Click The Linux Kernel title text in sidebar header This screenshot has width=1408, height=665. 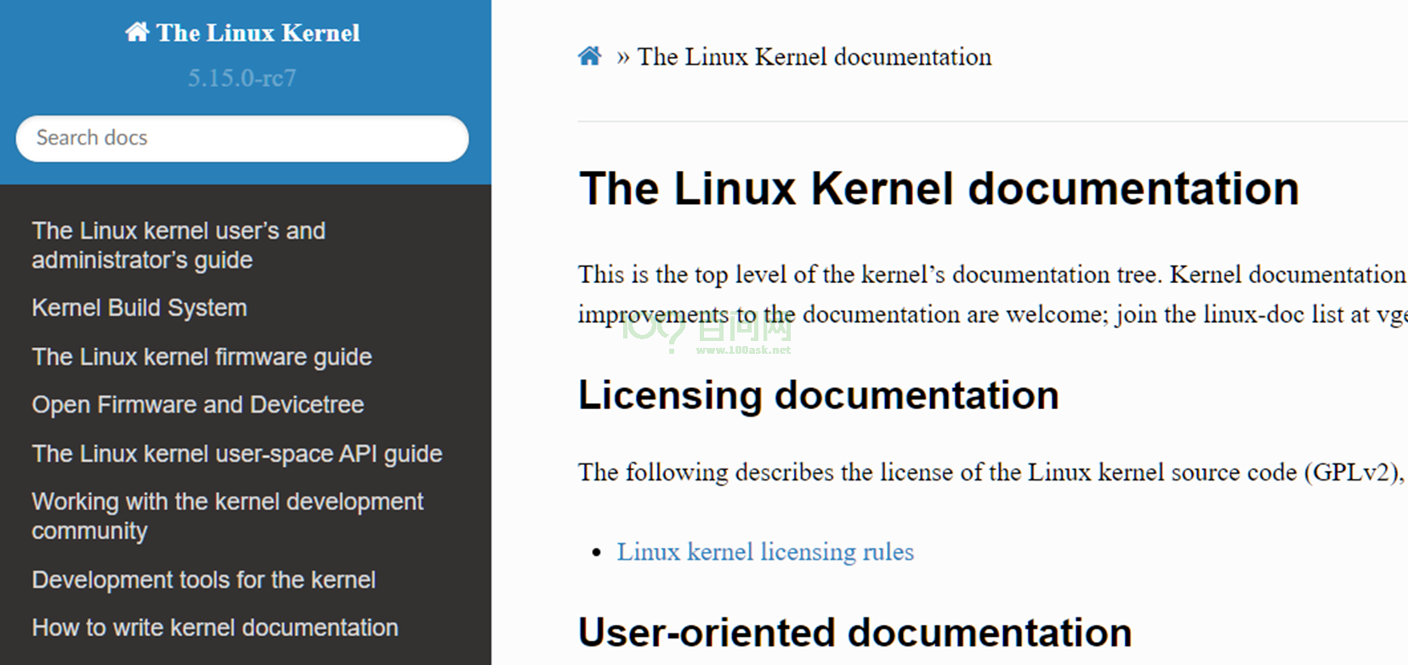coord(258,33)
